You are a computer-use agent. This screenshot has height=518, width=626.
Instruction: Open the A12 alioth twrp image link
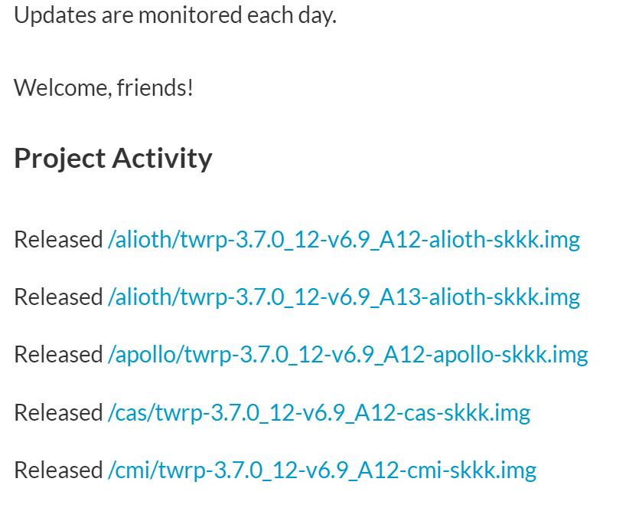click(344, 240)
